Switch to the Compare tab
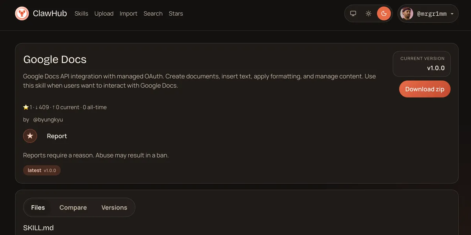Image resolution: width=471 pixels, height=235 pixels. (x=73, y=208)
